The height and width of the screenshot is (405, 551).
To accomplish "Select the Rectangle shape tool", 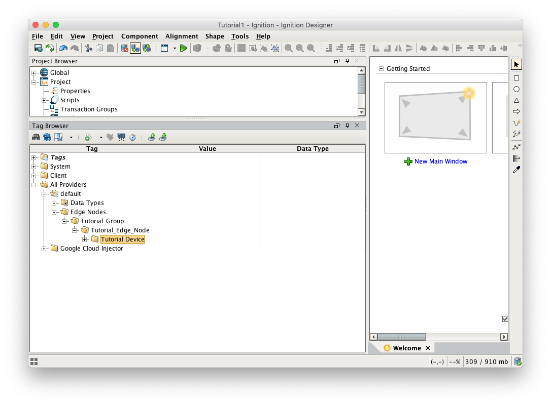I will (x=516, y=78).
